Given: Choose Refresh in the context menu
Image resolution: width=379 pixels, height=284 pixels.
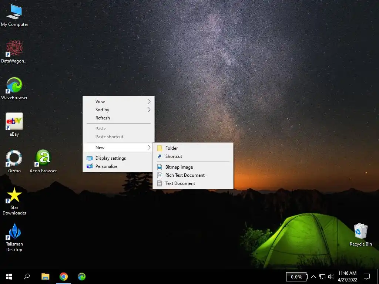Looking at the screenshot, I should 118,118.
